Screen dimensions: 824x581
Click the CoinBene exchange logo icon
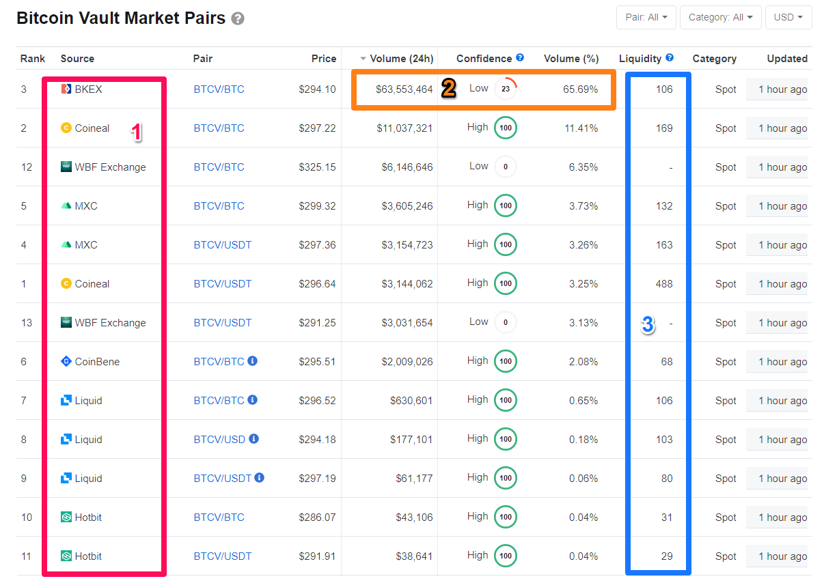66,361
